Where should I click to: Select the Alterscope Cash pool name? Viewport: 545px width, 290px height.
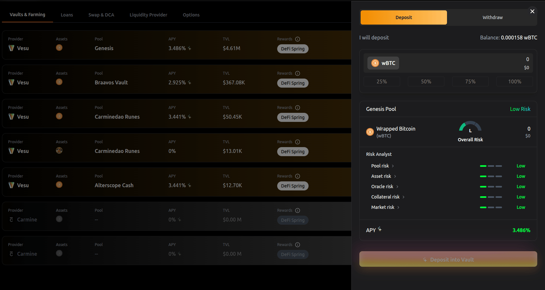[114, 185]
